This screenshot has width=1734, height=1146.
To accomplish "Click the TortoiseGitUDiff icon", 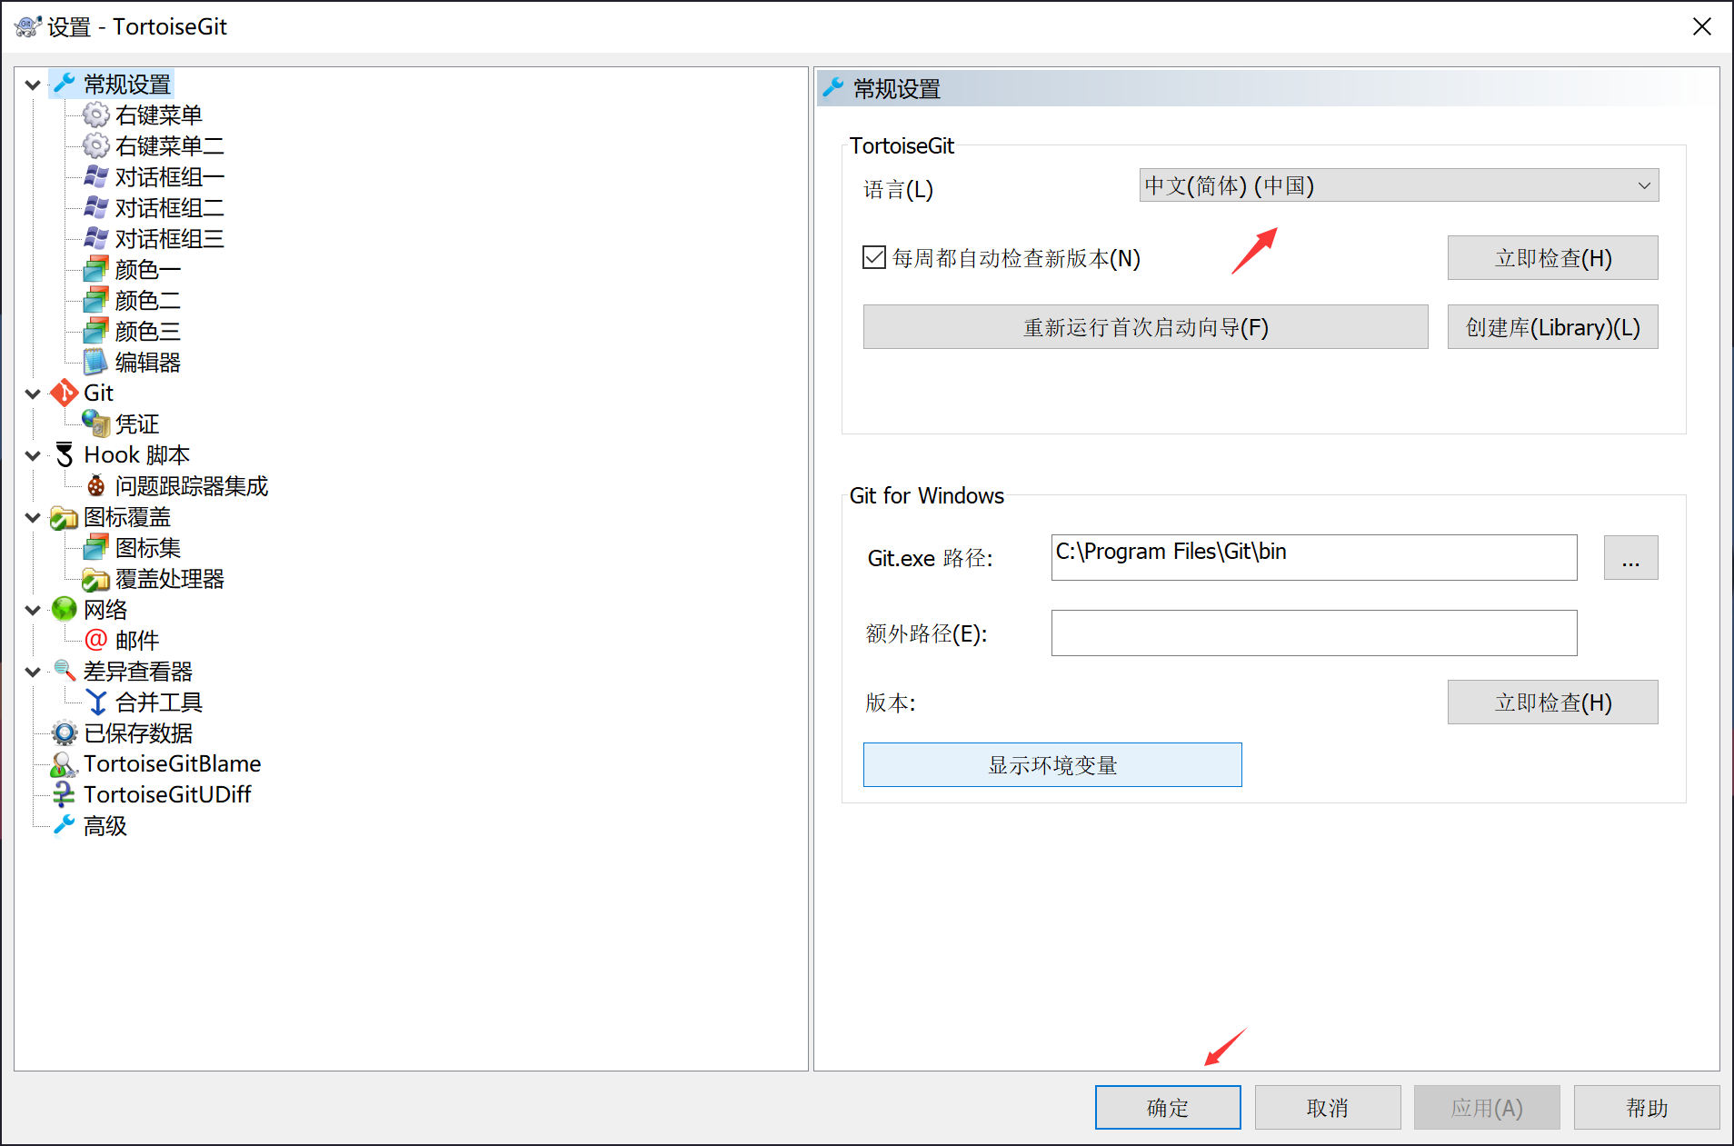I will (x=64, y=795).
